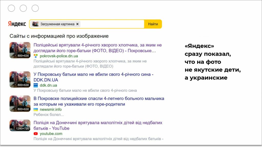This screenshot has height=147, width=262.
Task: Click the second window circle button
Action: (x=23, y=8)
